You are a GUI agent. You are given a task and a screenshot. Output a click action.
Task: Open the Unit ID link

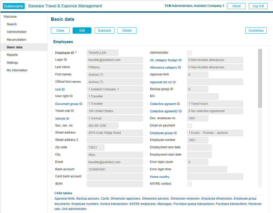point(60,90)
